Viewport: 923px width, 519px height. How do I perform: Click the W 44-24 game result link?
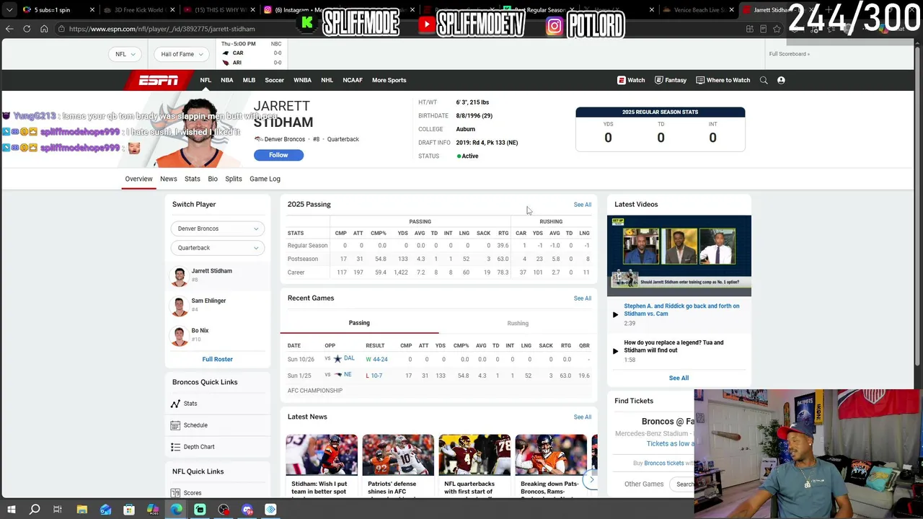(x=376, y=359)
